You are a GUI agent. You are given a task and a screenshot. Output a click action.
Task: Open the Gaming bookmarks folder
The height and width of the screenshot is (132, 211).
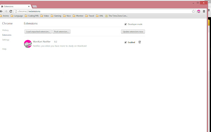[56, 16]
